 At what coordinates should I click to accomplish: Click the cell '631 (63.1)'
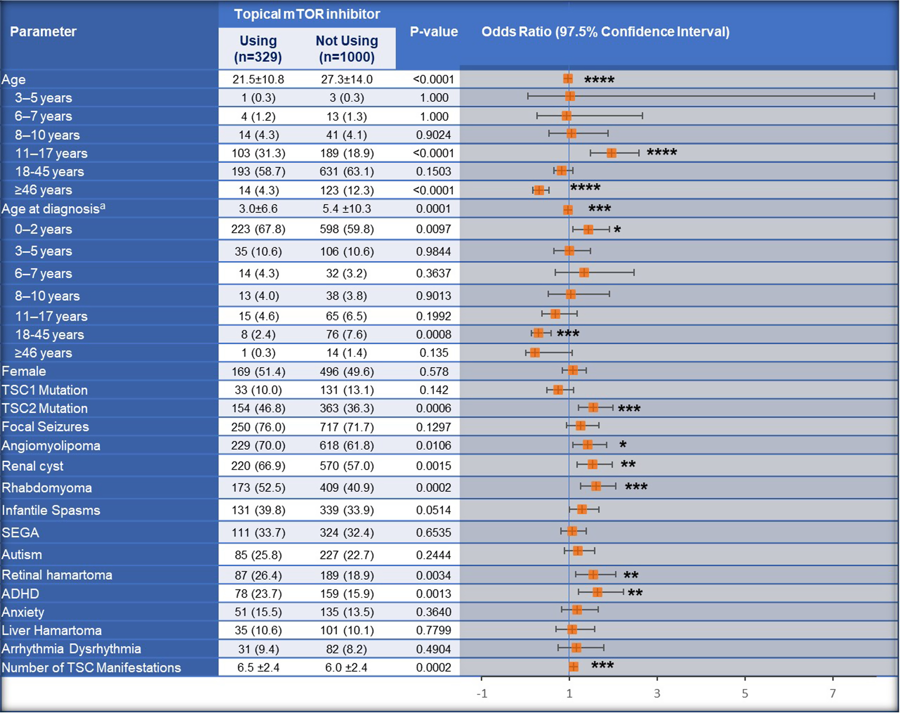[347, 172]
